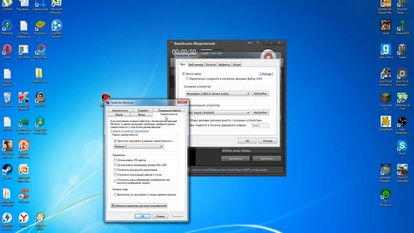
Task: Click OK in Bandicam recording settings dialog
Action: (247, 141)
